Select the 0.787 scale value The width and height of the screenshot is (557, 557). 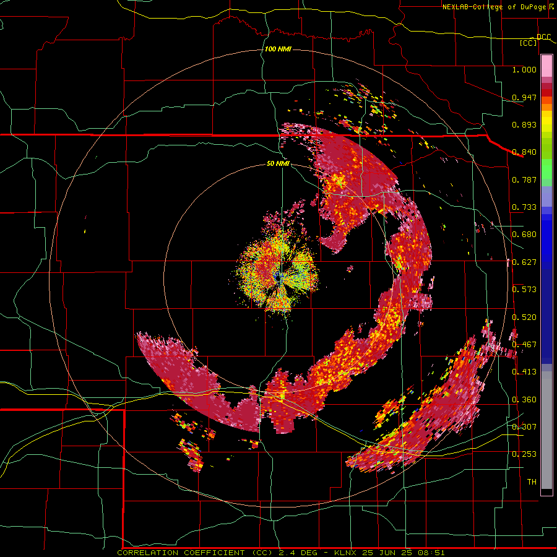point(524,179)
